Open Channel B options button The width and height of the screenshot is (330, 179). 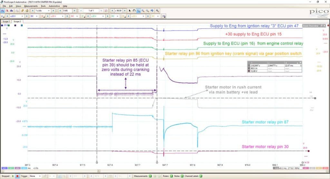[x=43, y=16]
